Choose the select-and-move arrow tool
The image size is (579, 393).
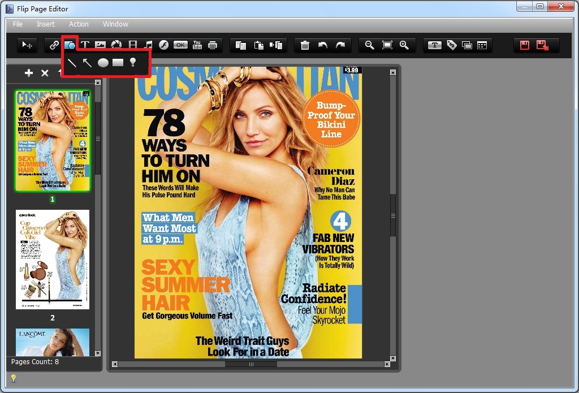pyautogui.click(x=27, y=45)
